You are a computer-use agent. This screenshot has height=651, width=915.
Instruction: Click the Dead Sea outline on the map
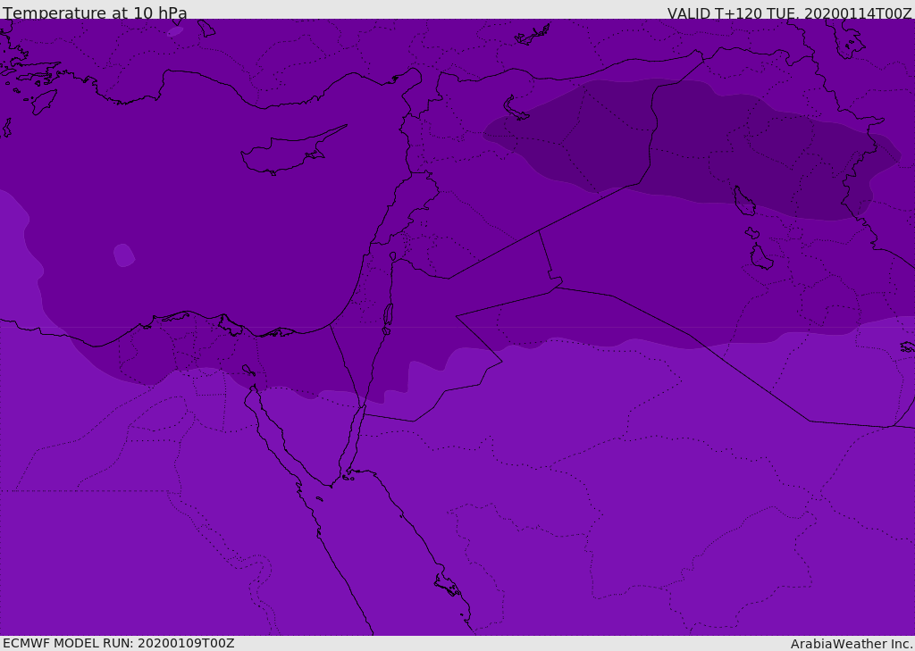(x=388, y=315)
